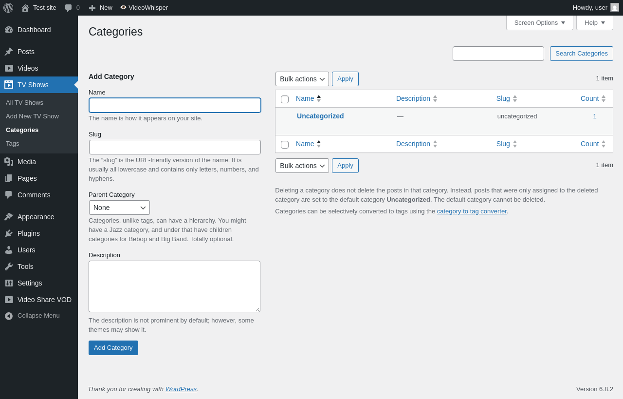
Task: Sort by Count using footer header link
Action: point(590,144)
